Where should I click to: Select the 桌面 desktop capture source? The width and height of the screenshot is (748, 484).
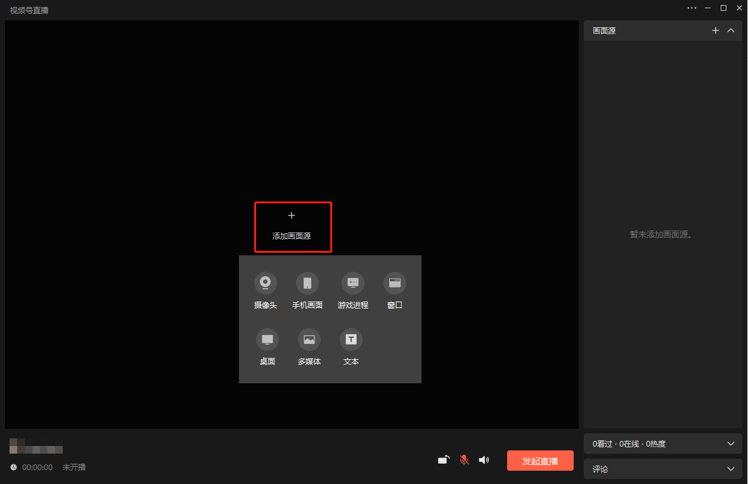[267, 339]
